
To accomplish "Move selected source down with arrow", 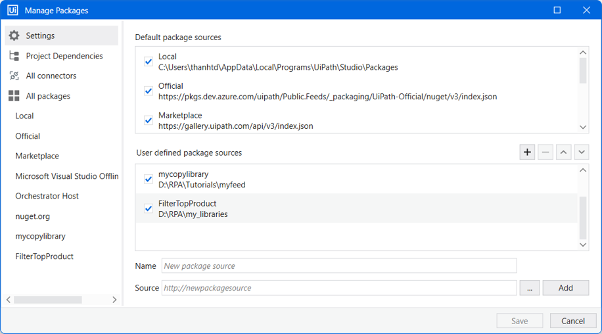I will 582,153.
